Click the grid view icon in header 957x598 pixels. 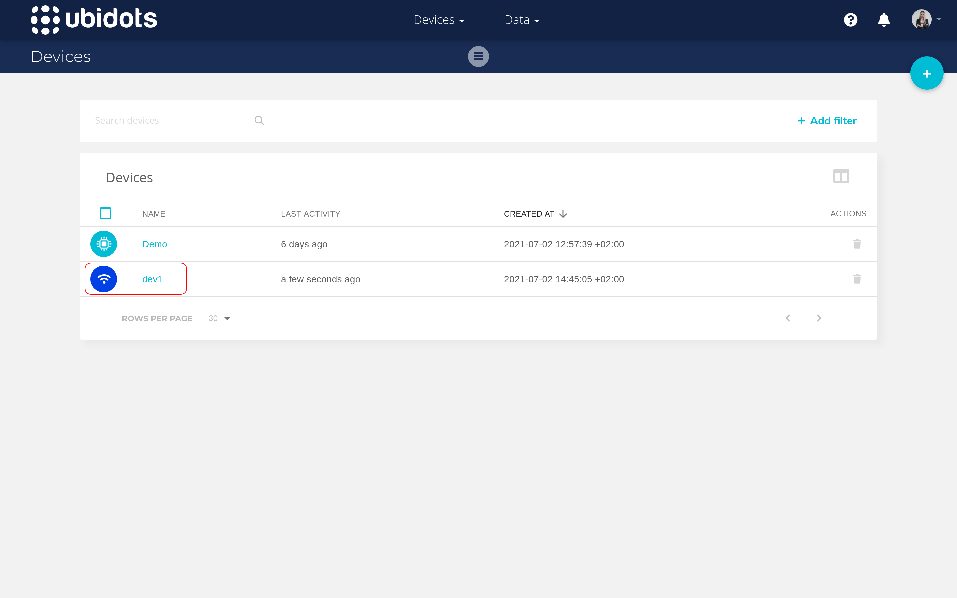tap(478, 56)
